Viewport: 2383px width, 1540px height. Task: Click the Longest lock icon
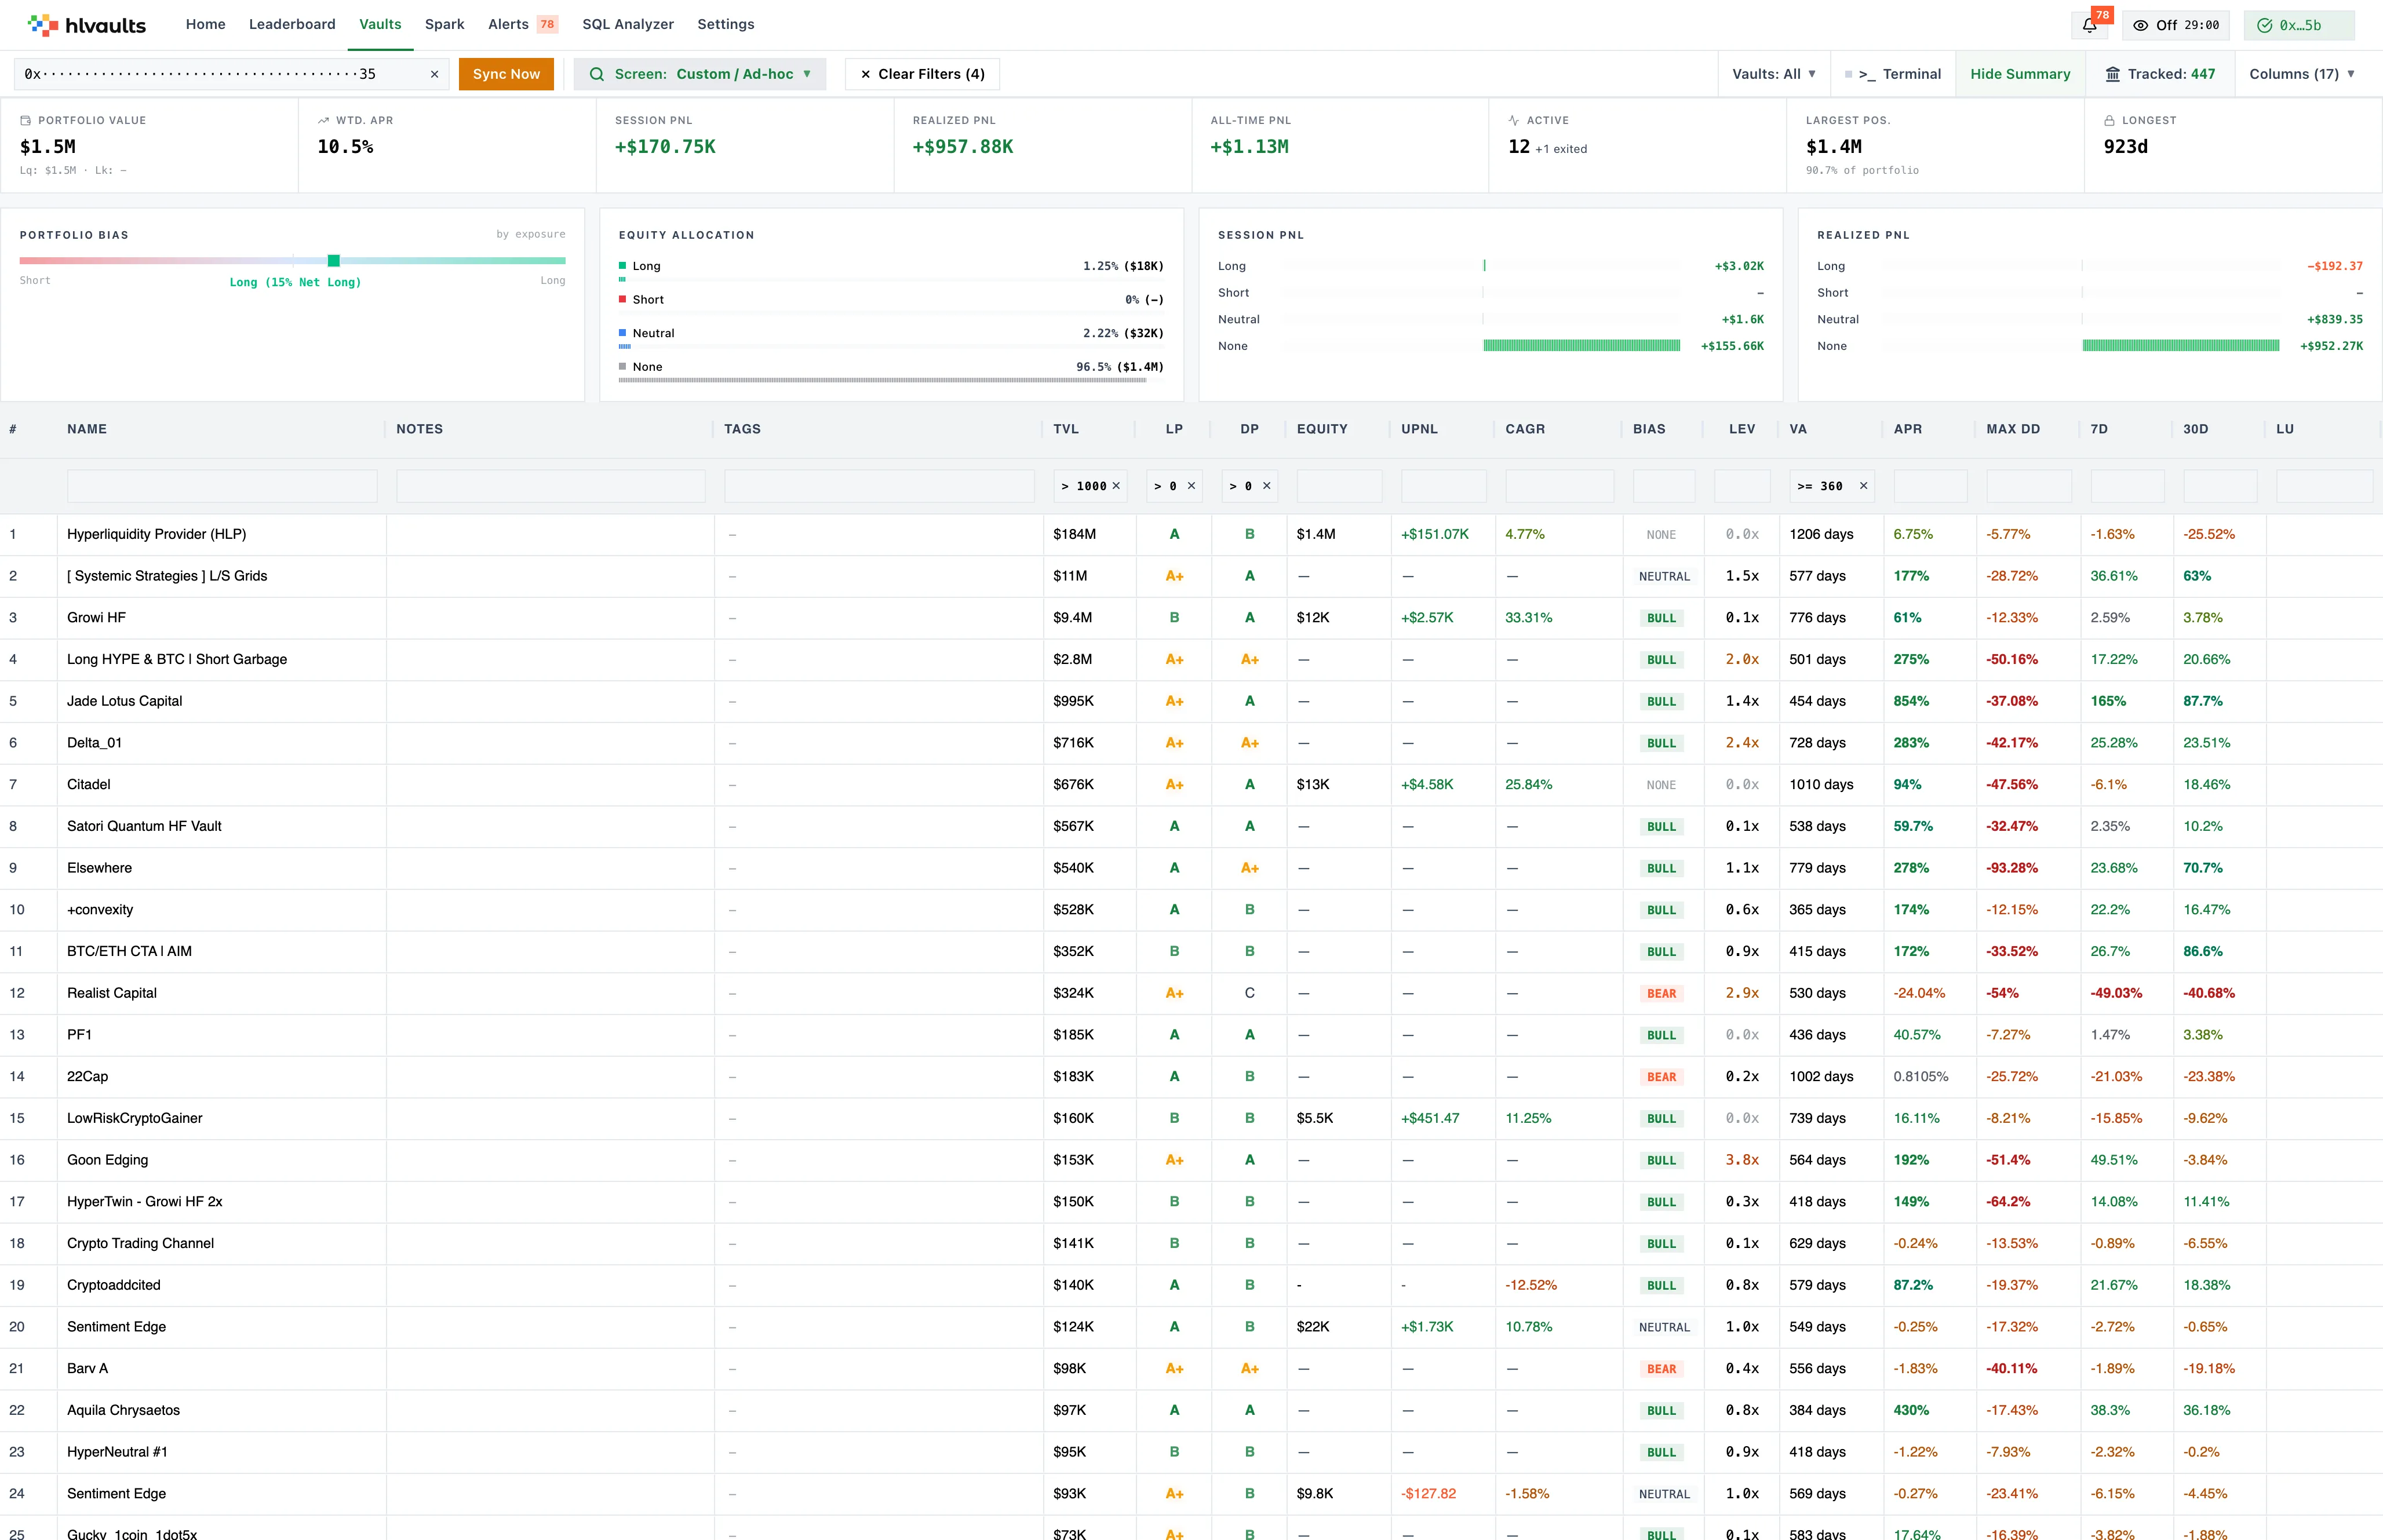2109,120
